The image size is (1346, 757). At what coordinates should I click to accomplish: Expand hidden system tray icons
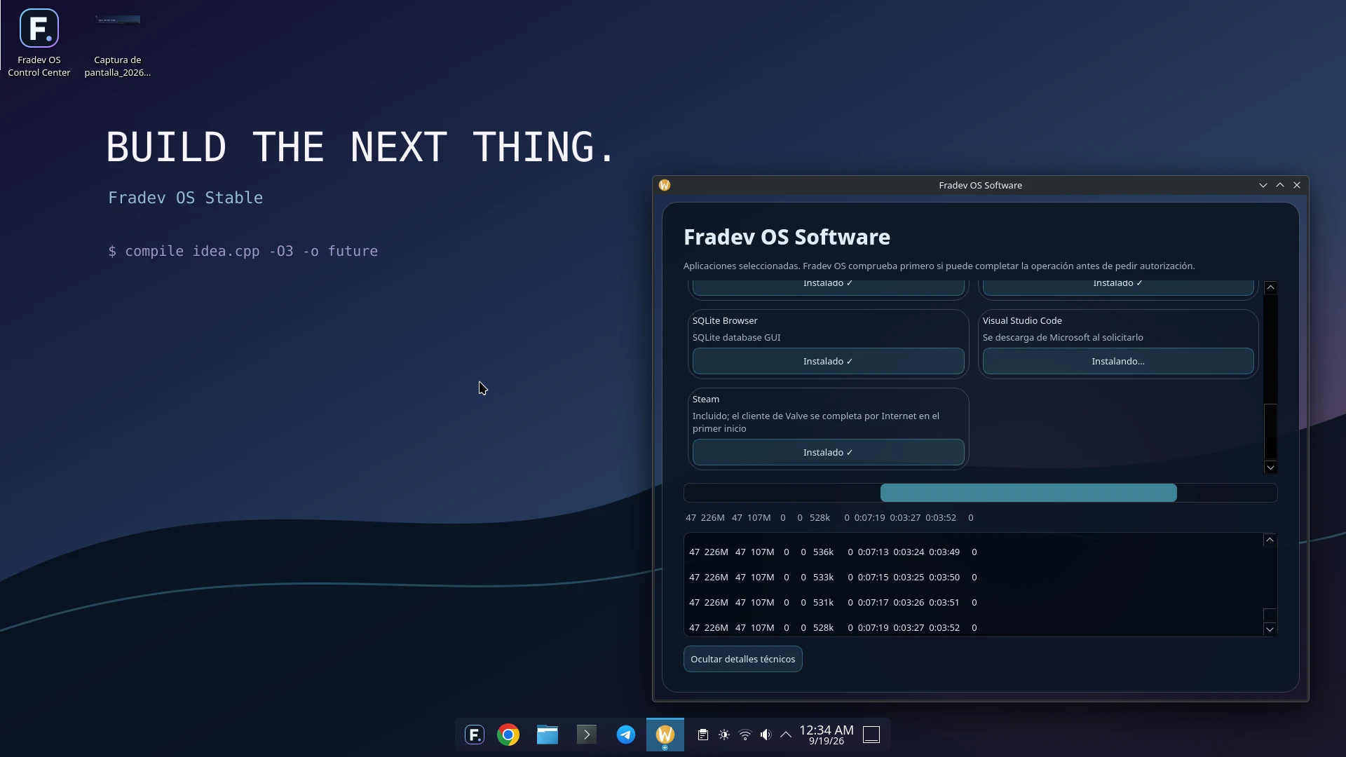coord(786,735)
